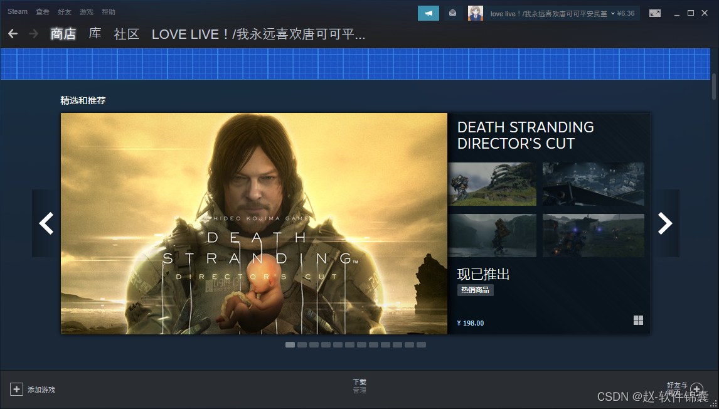Click DEATH STRANDING DIRECTOR'S CUT title

[x=526, y=135]
